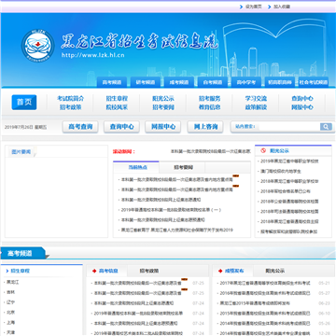
Task: Click the 网报中心 button below navigation
Action: (x=163, y=127)
